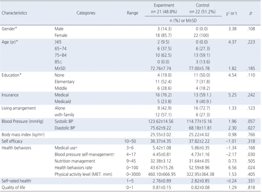Viewport: 262px width, 193px height.
Task: Select the 'Female' category cell
Action: tap(61, 35)
